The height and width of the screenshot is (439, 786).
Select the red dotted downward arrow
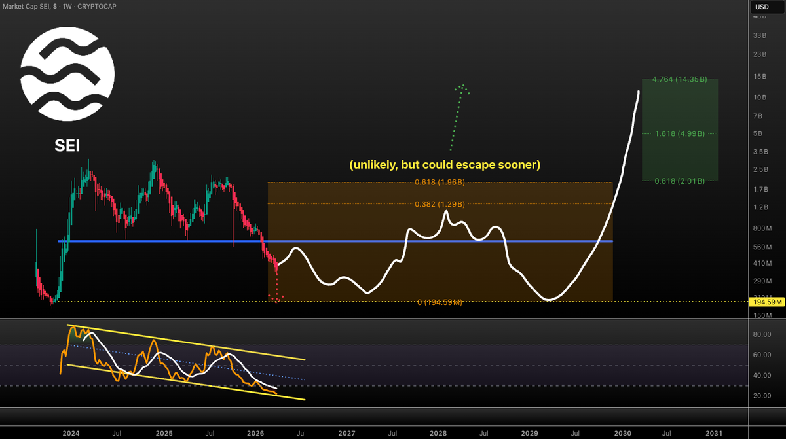point(277,285)
